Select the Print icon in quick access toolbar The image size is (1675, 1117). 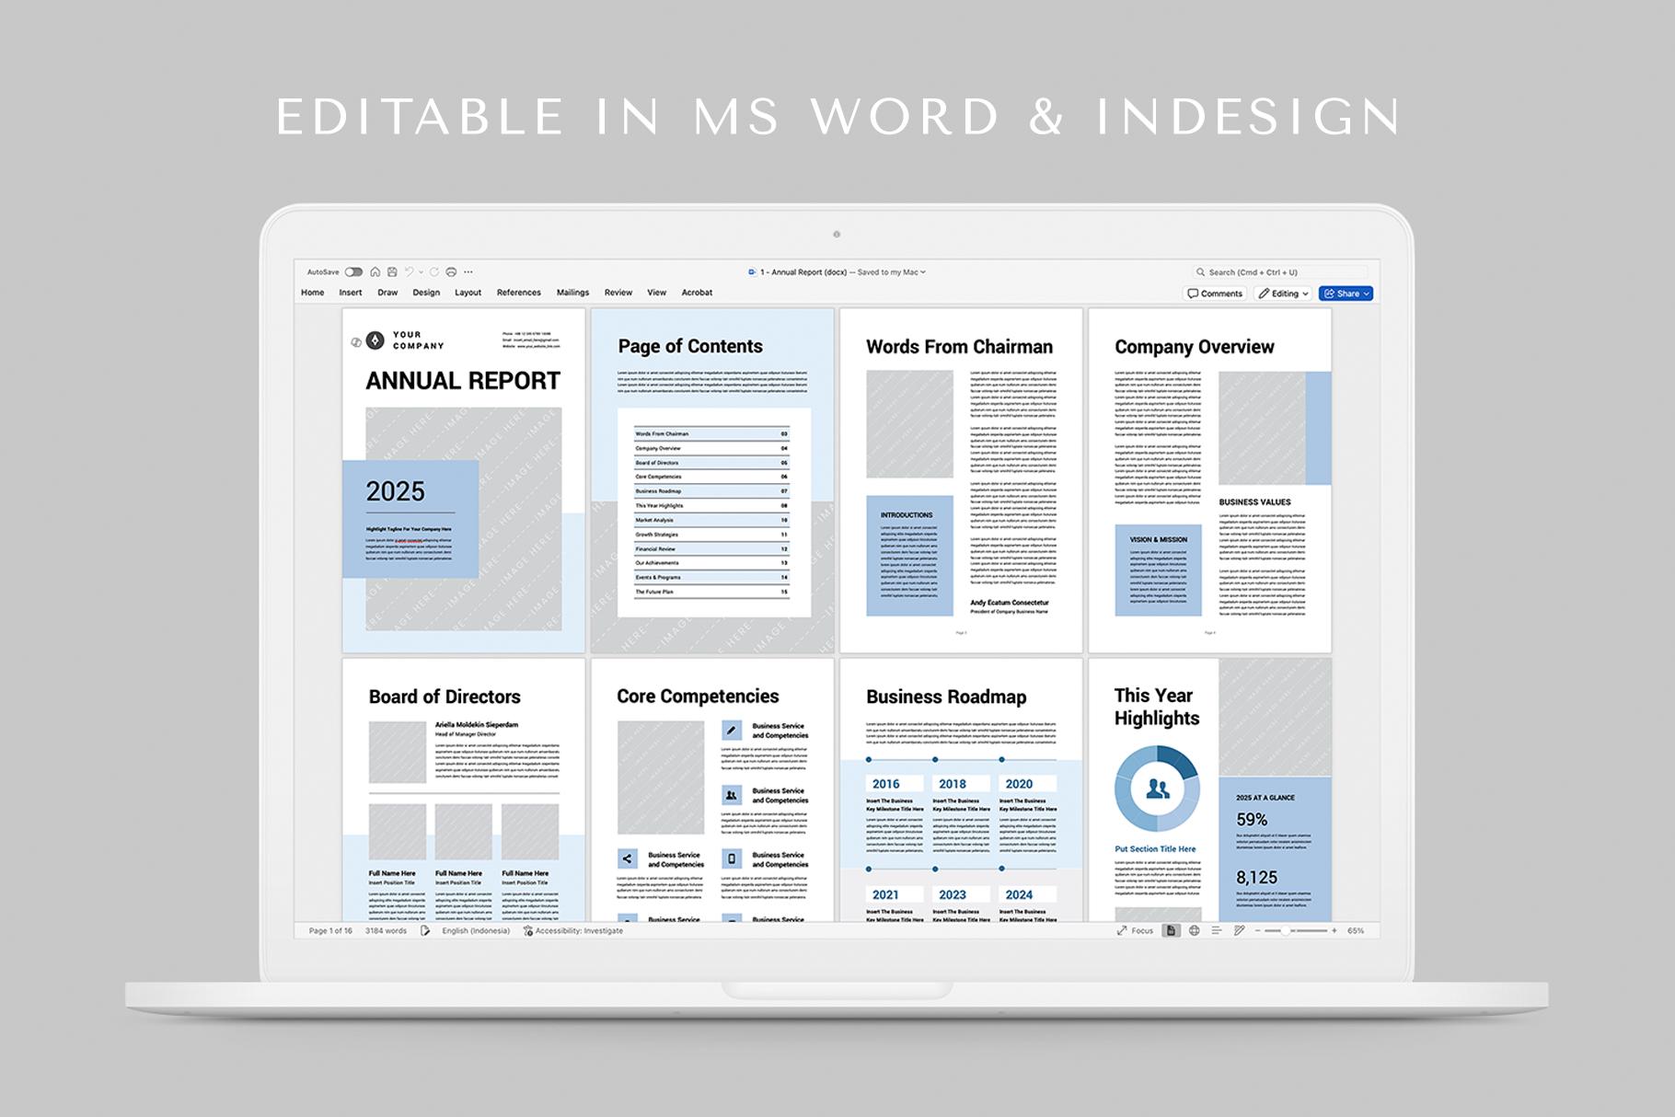point(451,271)
